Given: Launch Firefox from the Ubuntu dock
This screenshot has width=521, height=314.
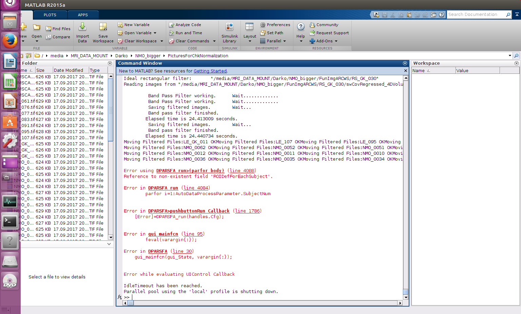Looking at the screenshot, I should 10,41.
